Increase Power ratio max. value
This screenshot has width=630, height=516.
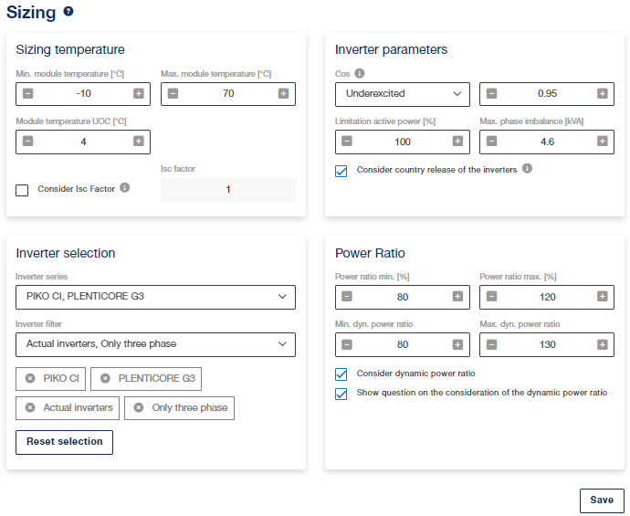[603, 297]
